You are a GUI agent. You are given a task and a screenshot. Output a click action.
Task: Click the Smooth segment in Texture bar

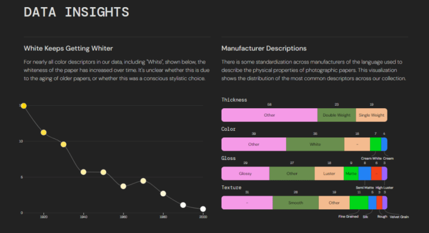point(296,203)
